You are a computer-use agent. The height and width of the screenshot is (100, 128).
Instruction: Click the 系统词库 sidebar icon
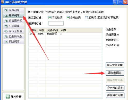click(x=6, y=10)
